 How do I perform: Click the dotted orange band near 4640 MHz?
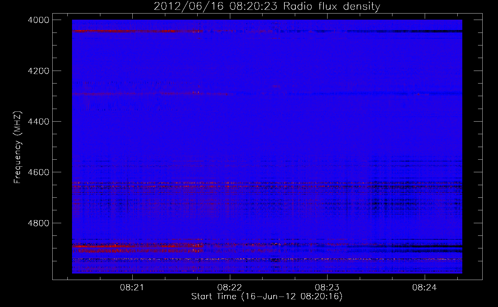[x=267, y=183]
